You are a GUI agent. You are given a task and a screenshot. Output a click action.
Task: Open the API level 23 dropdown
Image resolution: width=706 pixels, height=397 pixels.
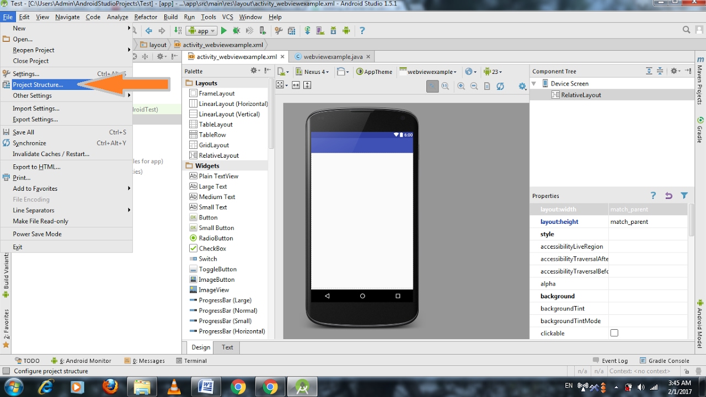(493, 72)
